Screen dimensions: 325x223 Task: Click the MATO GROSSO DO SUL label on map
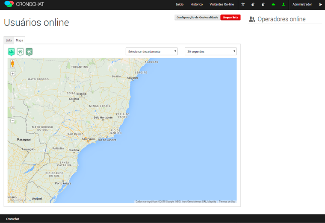42,129
